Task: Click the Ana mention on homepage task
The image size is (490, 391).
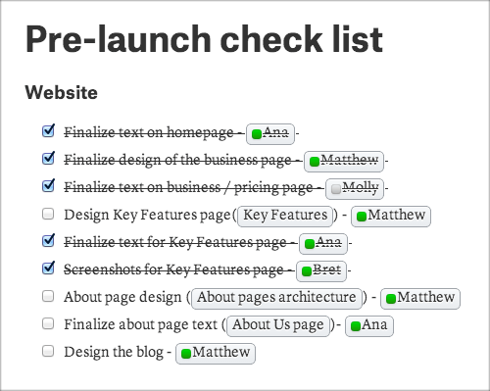Action: (x=270, y=133)
